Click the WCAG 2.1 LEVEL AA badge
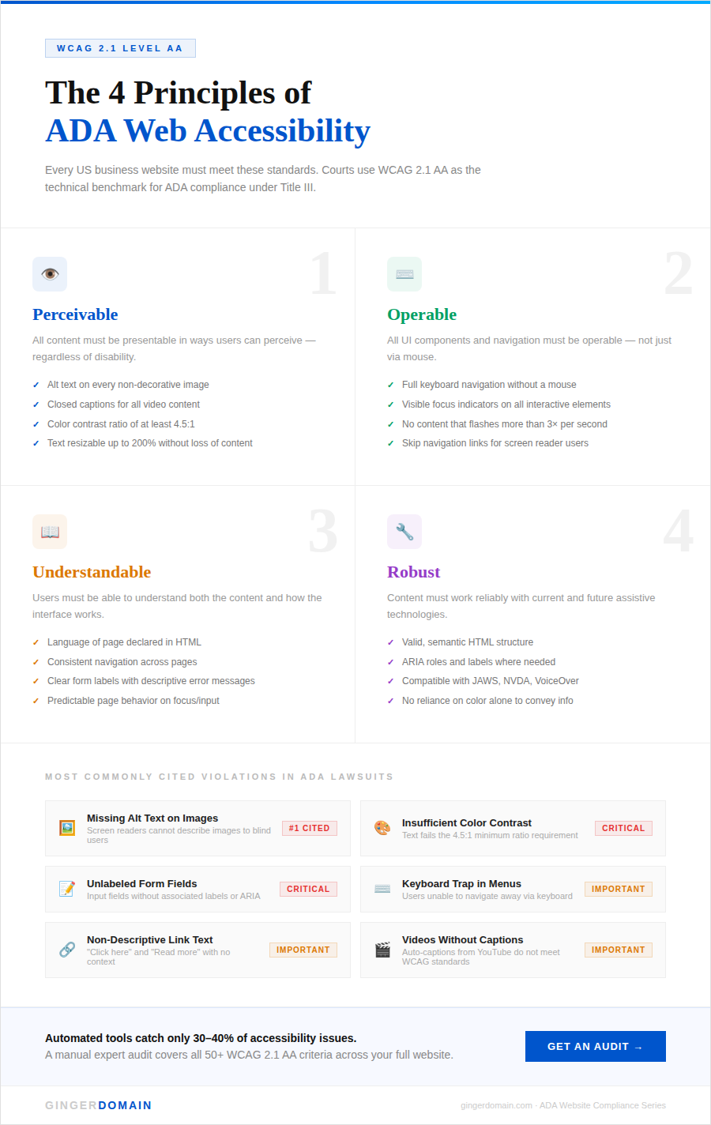Image resolution: width=711 pixels, height=1125 pixels. [120, 48]
